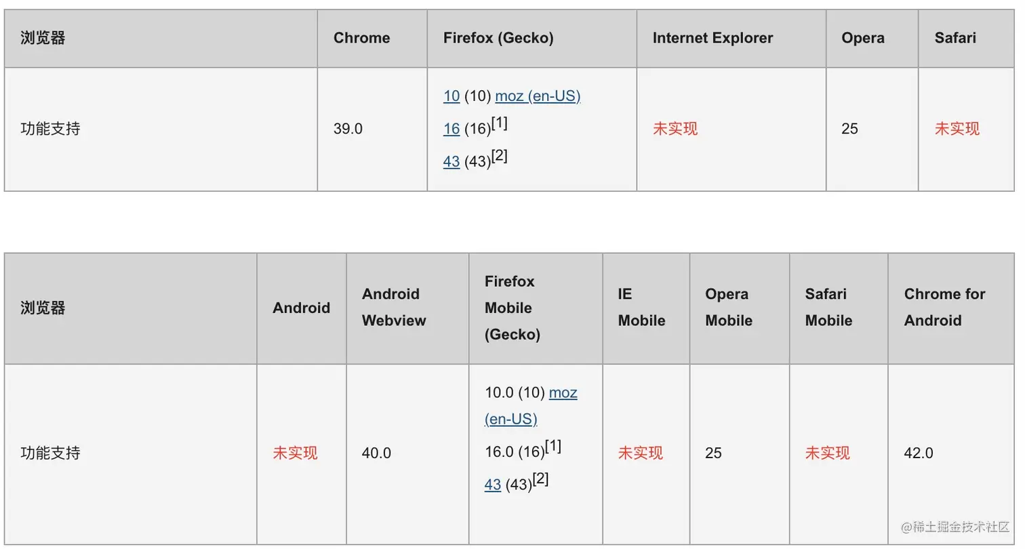Click the "moz (en-US)" link in the first table
This screenshot has height=549, width=1025.
[538, 96]
